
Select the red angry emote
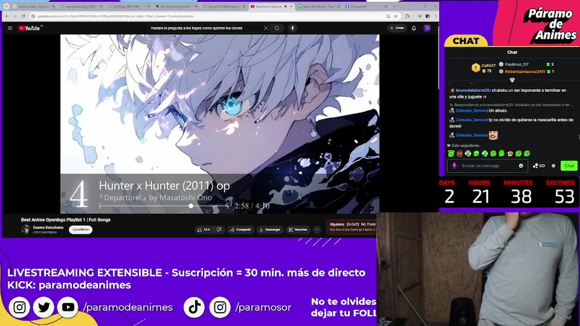459,153
